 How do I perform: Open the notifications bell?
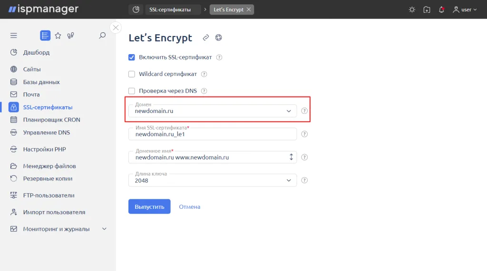coord(441,9)
